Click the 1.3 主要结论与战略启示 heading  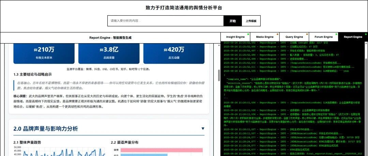click(x=33, y=74)
